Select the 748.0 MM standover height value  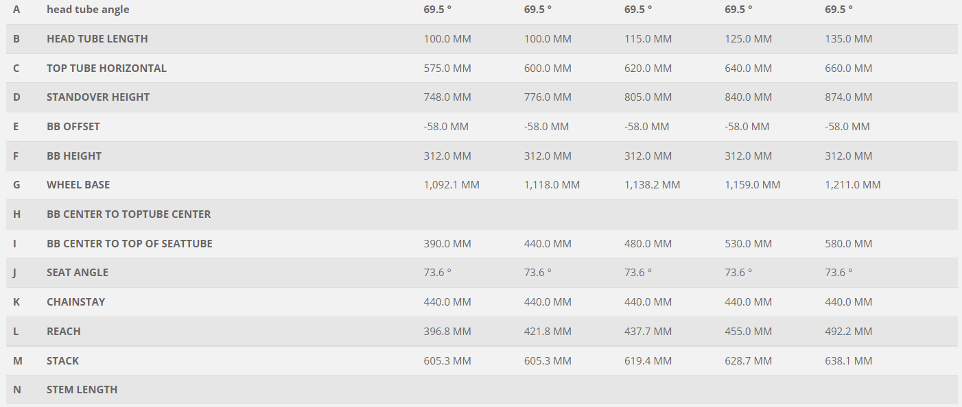(x=447, y=97)
